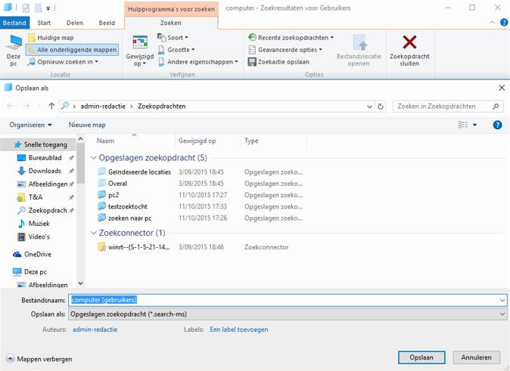Click the up arrow navigation button

click(51, 106)
